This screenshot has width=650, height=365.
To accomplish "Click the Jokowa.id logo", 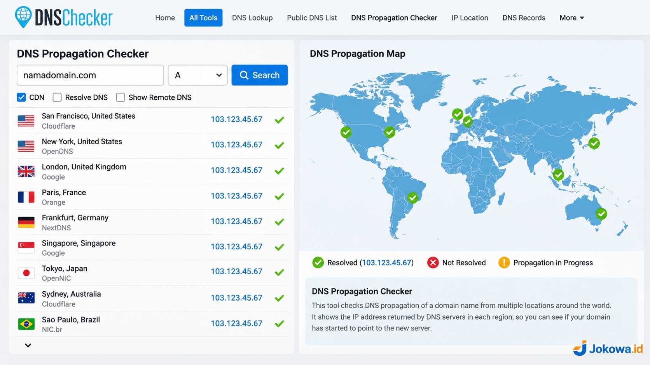I will click(608, 348).
